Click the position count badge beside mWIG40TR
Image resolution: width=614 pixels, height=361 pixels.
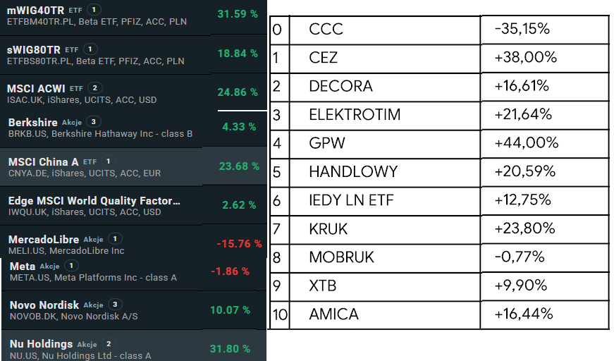coord(96,10)
